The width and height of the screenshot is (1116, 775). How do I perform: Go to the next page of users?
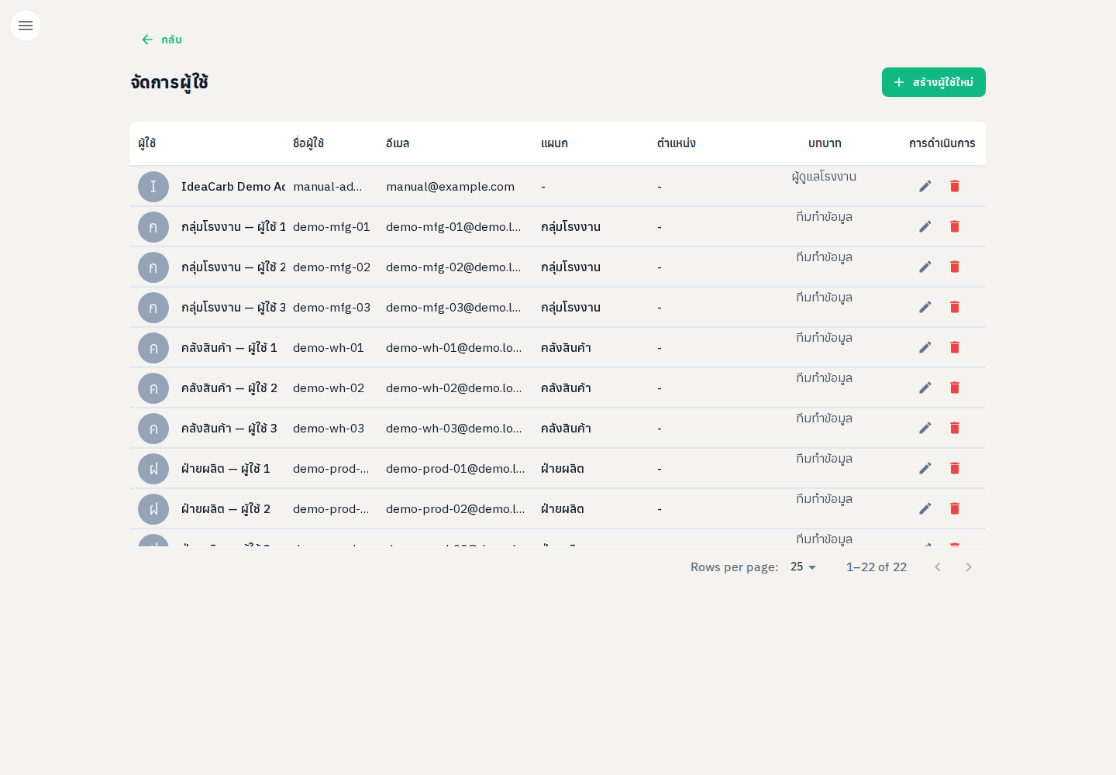pyautogui.click(x=969, y=567)
